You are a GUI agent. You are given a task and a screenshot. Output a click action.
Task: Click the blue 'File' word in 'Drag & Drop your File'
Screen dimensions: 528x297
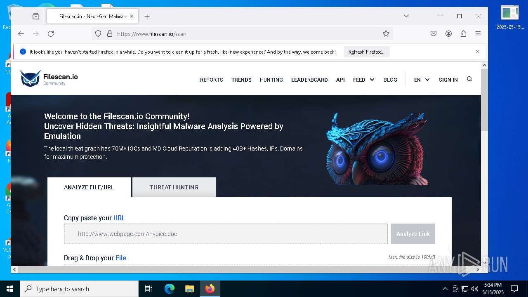pyautogui.click(x=121, y=258)
